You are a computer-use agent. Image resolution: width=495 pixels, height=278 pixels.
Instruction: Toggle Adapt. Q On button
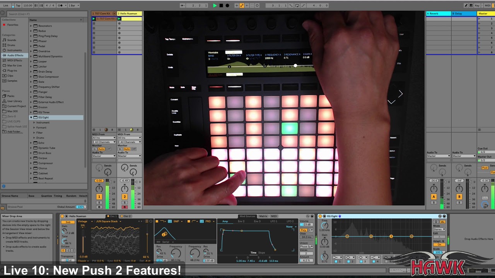click(x=439, y=245)
